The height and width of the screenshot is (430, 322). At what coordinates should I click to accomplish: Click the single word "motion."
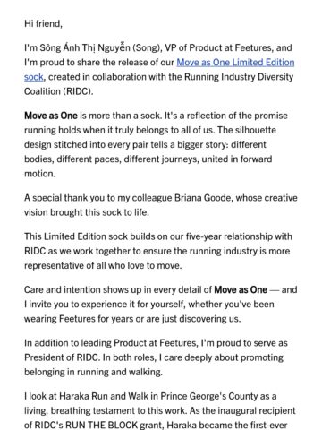(x=39, y=174)
